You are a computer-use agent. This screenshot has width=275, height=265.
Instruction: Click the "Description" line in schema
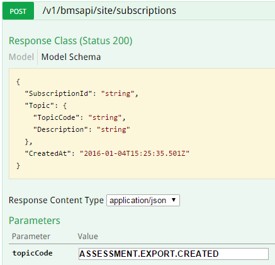[82, 129]
